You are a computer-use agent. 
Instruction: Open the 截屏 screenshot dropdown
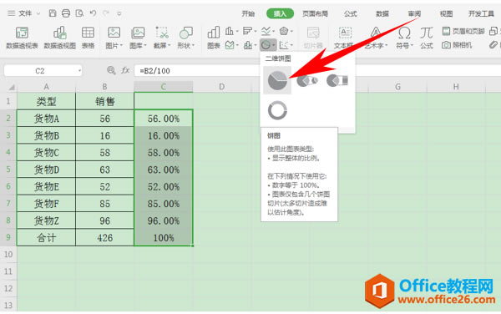tap(162, 38)
